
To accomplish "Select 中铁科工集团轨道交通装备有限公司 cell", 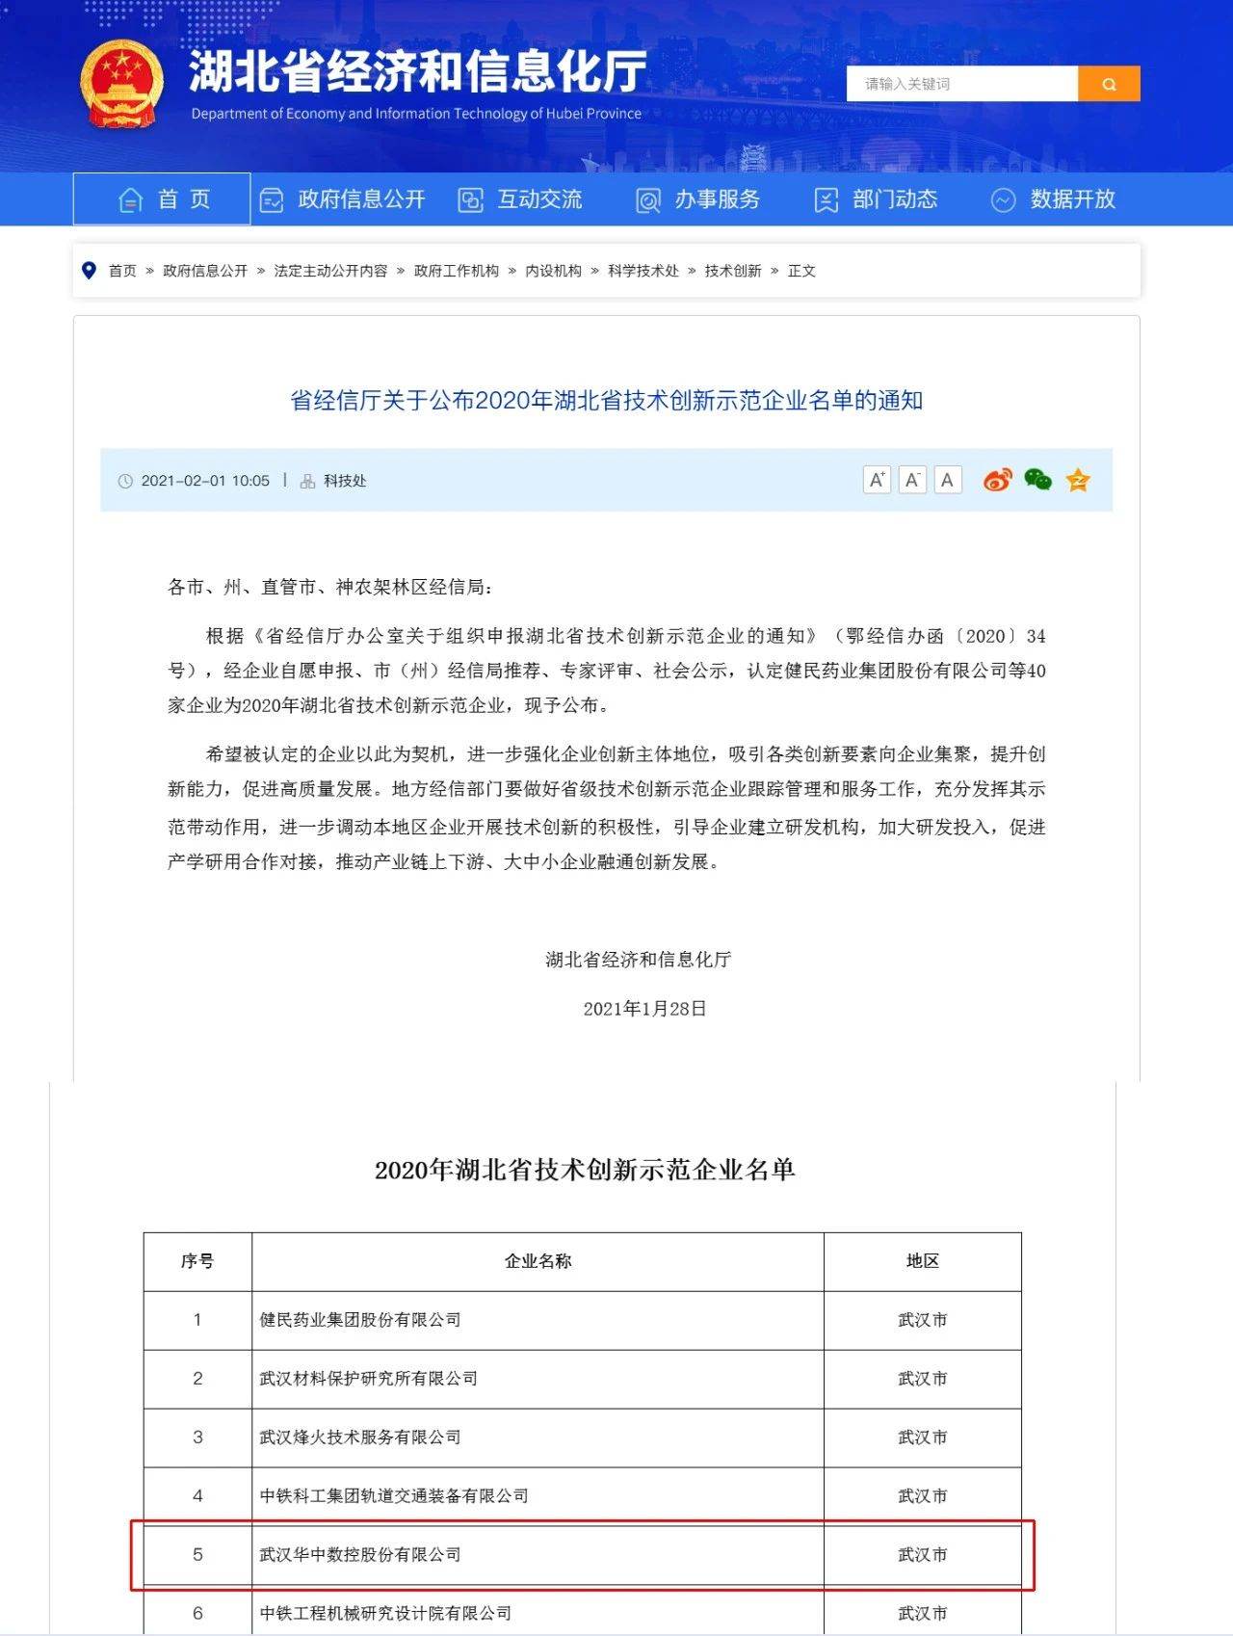I will coord(538,1496).
